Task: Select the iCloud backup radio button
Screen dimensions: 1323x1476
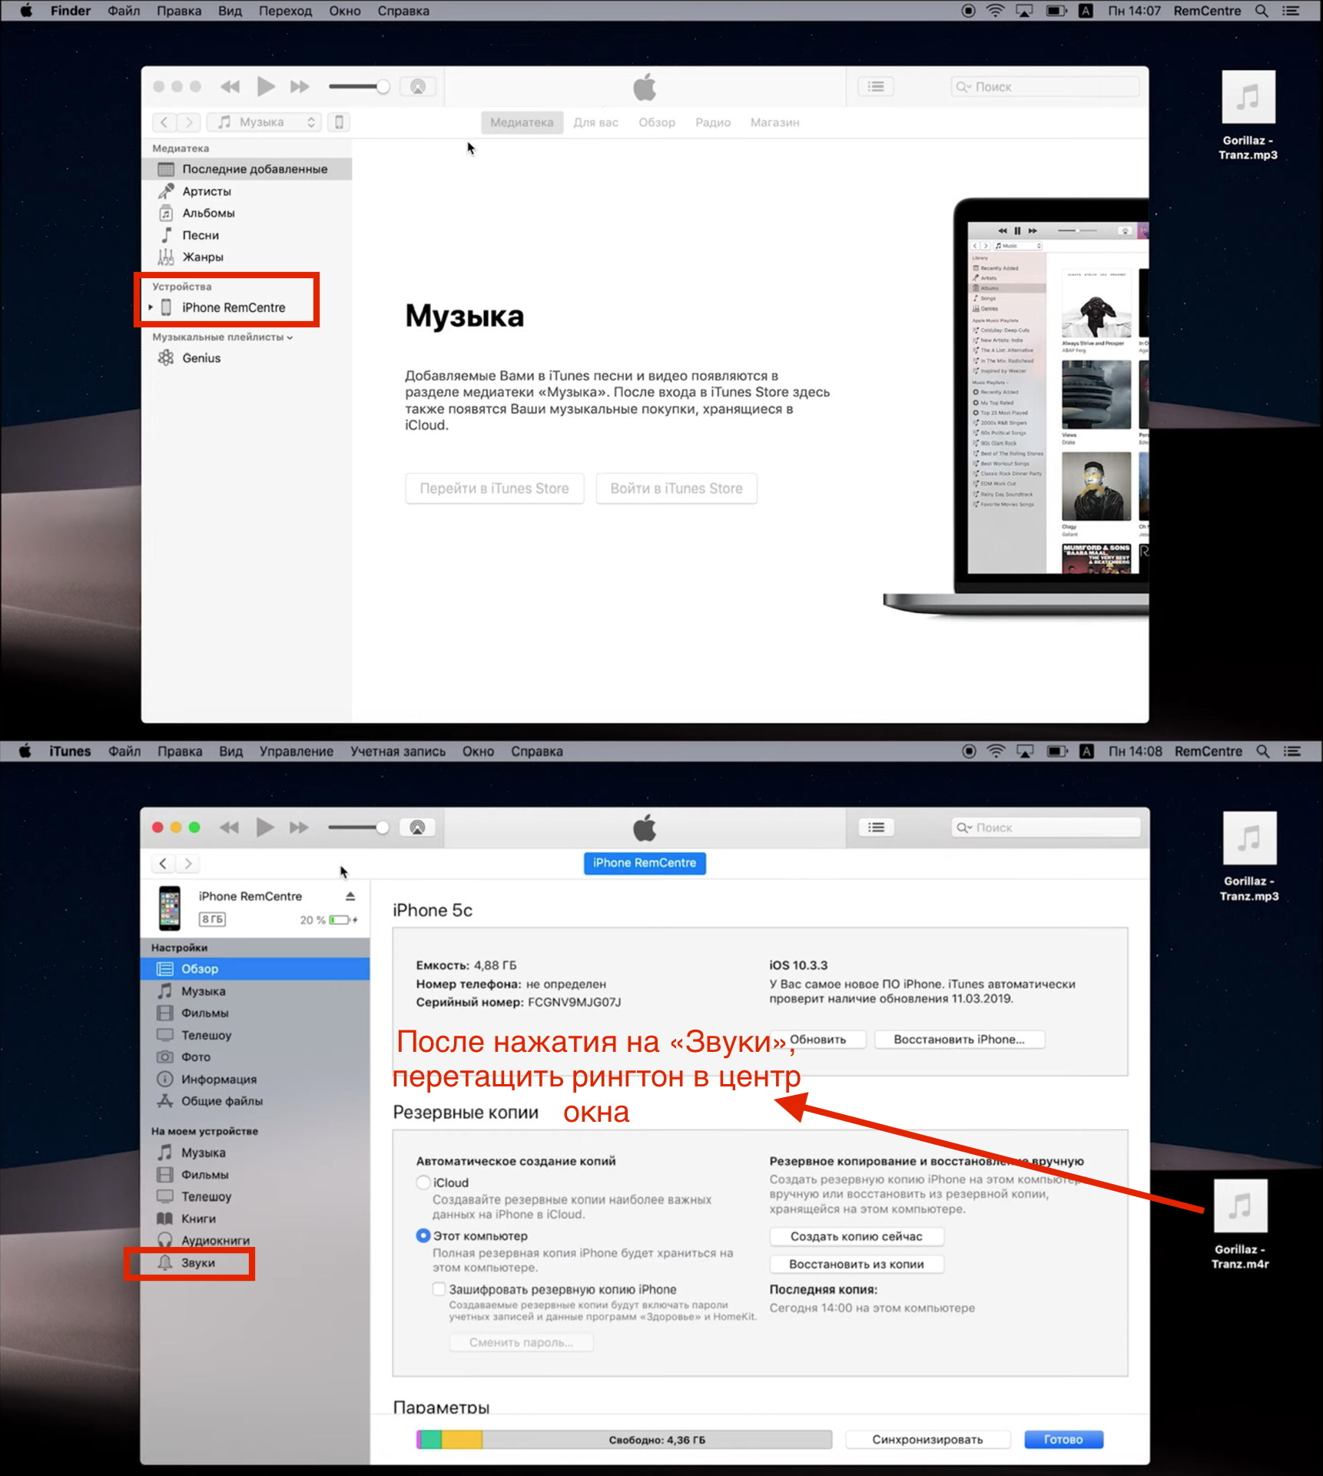Action: pos(423,1182)
